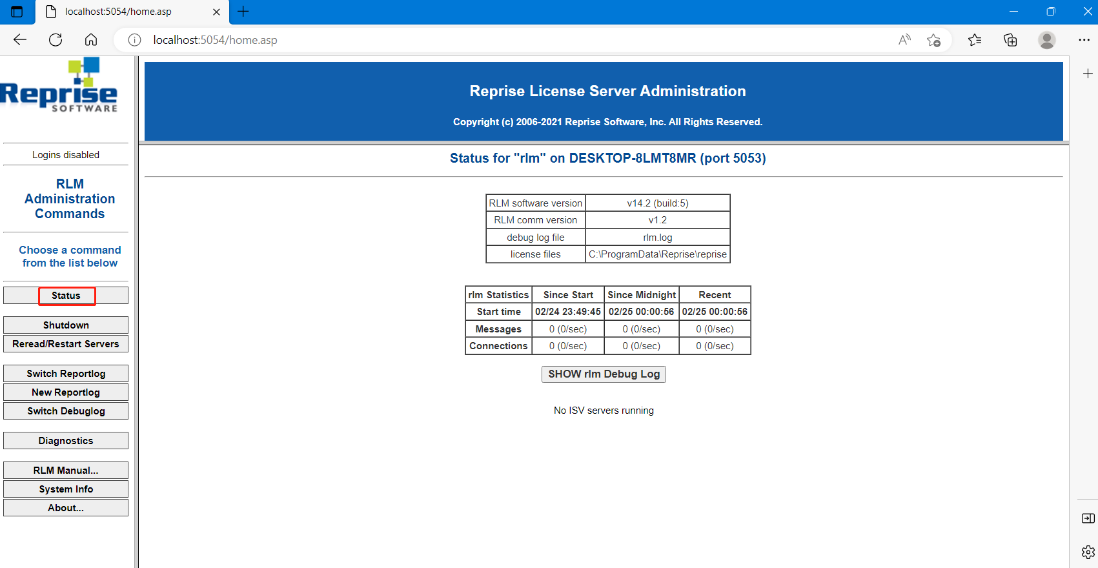Image resolution: width=1098 pixels, height=568 pixels.
Task: Click SHOW rlm Debug Log button
Action: [x=604, y=374]
